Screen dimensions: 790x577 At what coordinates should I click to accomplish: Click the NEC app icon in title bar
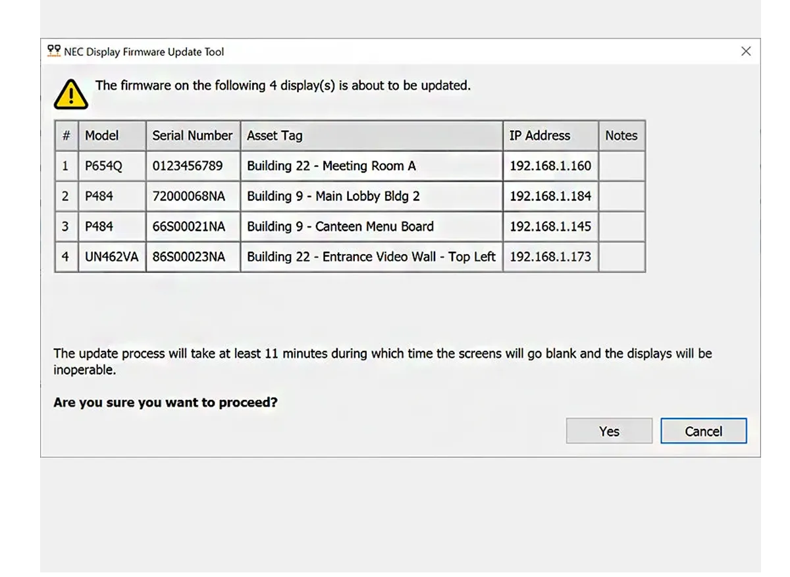pos(54,51)
